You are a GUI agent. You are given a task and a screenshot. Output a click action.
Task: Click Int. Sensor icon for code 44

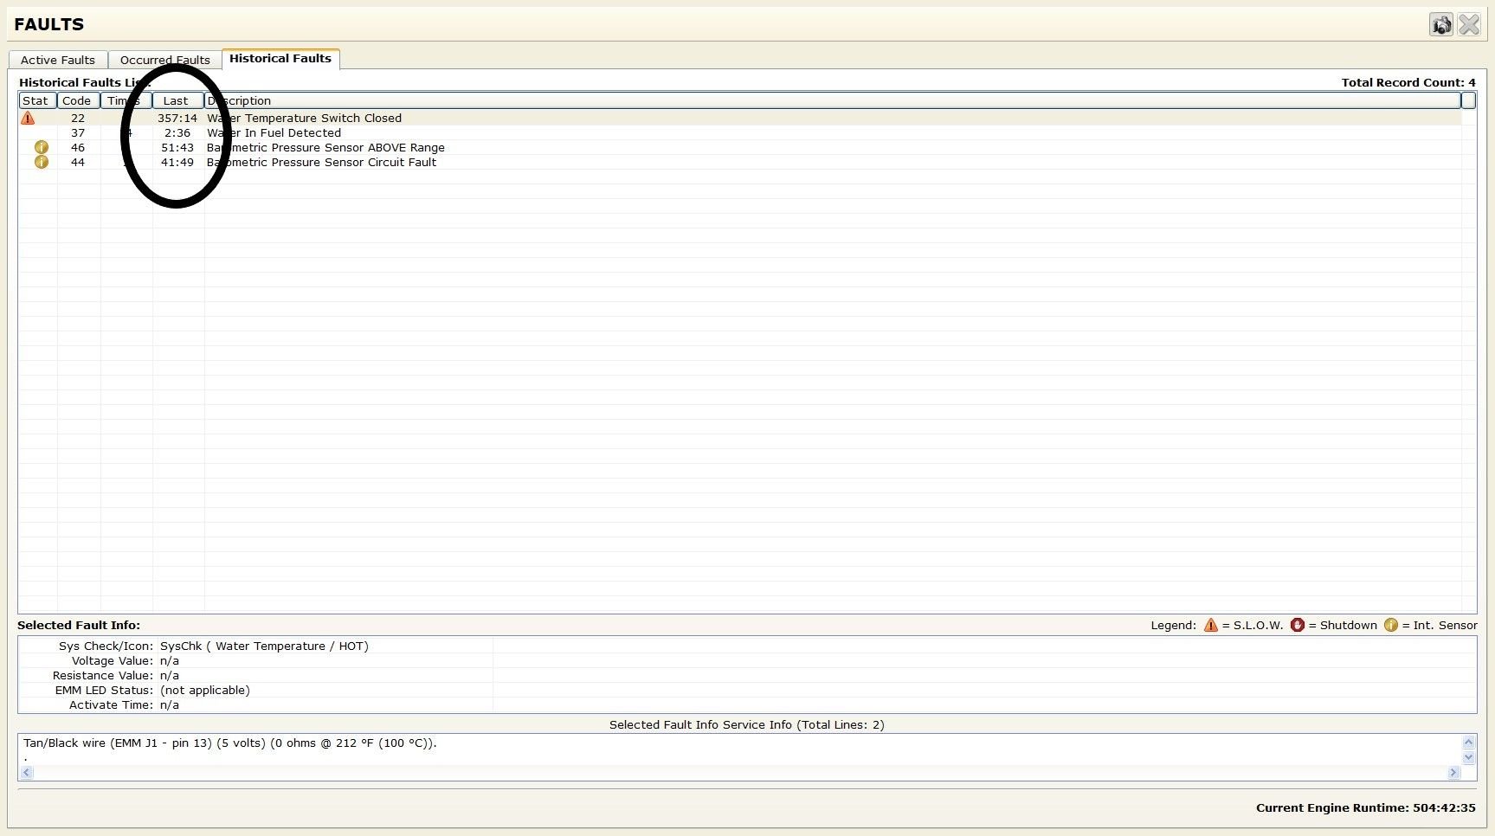41,162
